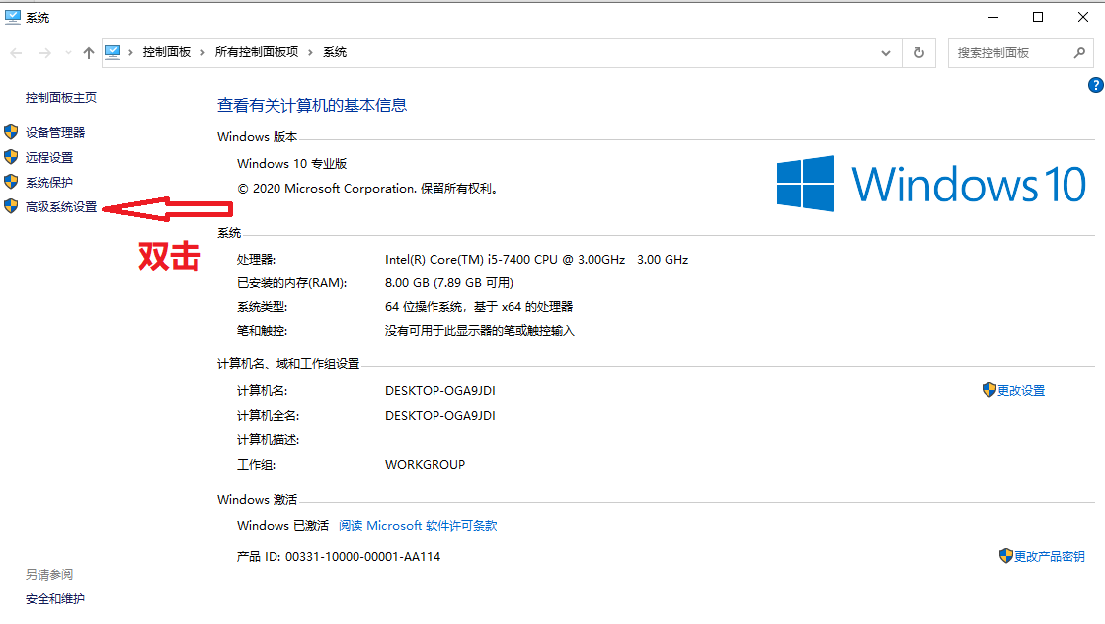Viewport: 1105px width, 624px height.
Task: Minimize the 系统 window
Action: coord(993,17)
